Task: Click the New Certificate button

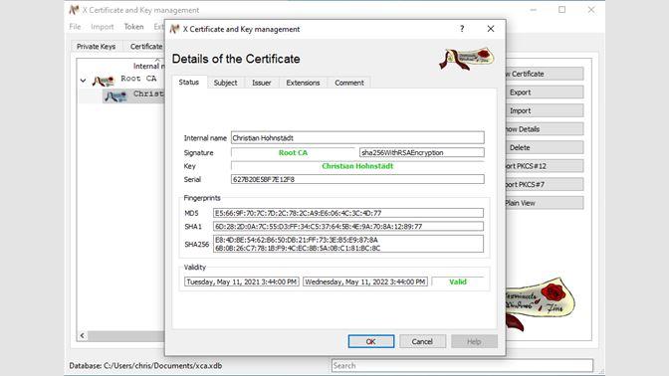Action: coord(545,74)
